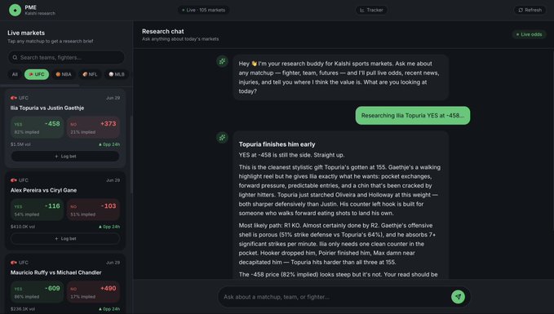This screenshot has width=554, height=314.
Task: Click the Research chat heading
Action: click(163, 32)
